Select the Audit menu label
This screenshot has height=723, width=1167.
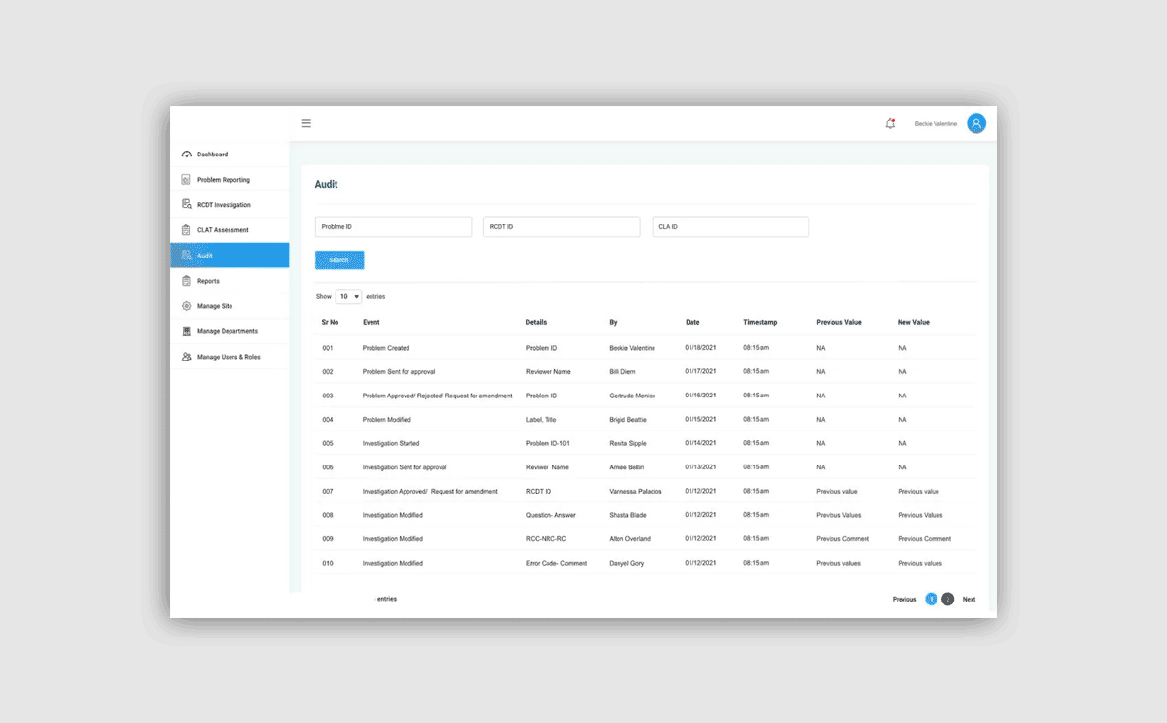click(205, 256)
